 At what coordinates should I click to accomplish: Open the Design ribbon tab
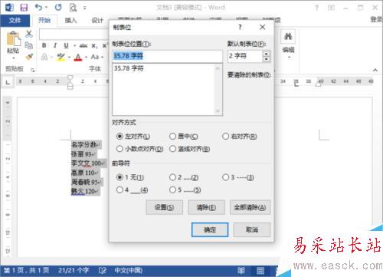(97, 21)
